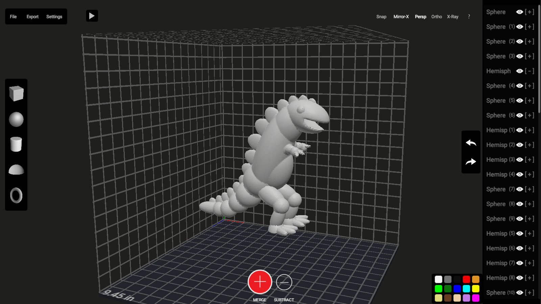Switch to Persp perspective view
This screenshot has height=304, width=541.
(421, 17)
